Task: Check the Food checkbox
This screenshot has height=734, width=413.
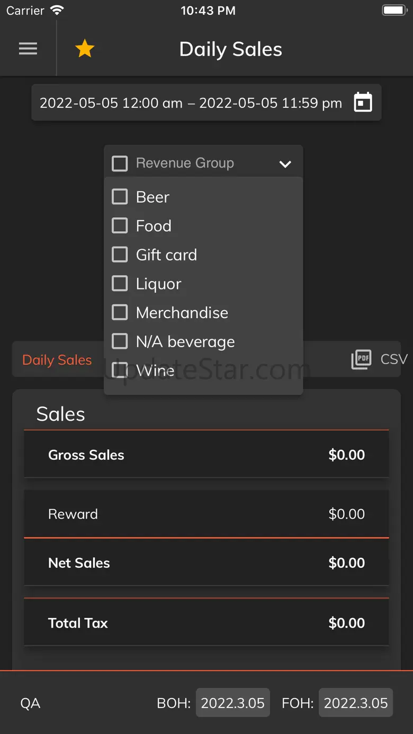Action: (120, 226)
